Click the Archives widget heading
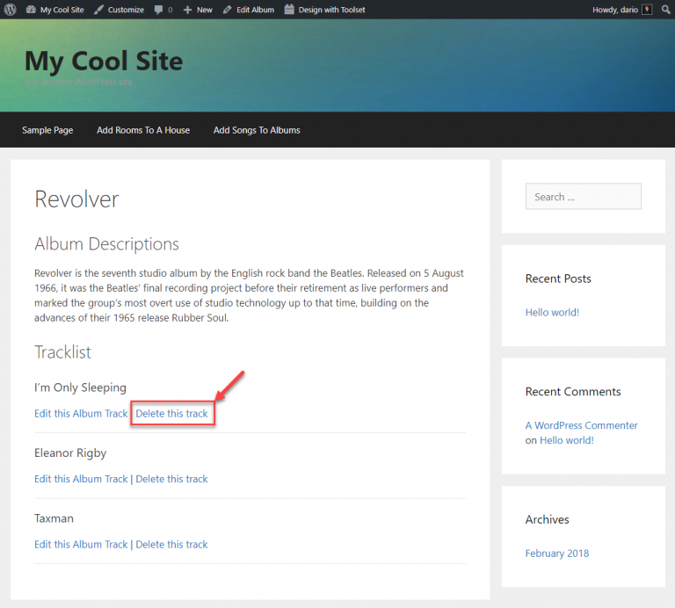Screen dimensions: 675x608 tap(548, 519)
